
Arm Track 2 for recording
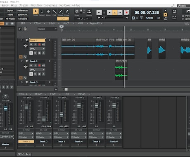(39, 65)
